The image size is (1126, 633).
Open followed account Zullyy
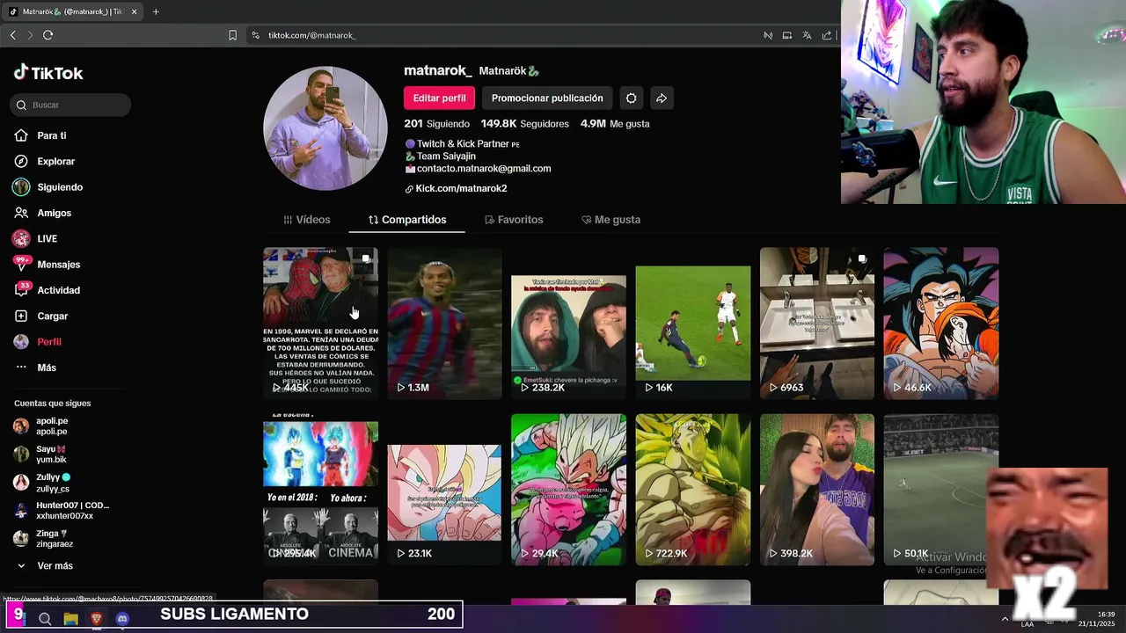click(x=42, y=483)
